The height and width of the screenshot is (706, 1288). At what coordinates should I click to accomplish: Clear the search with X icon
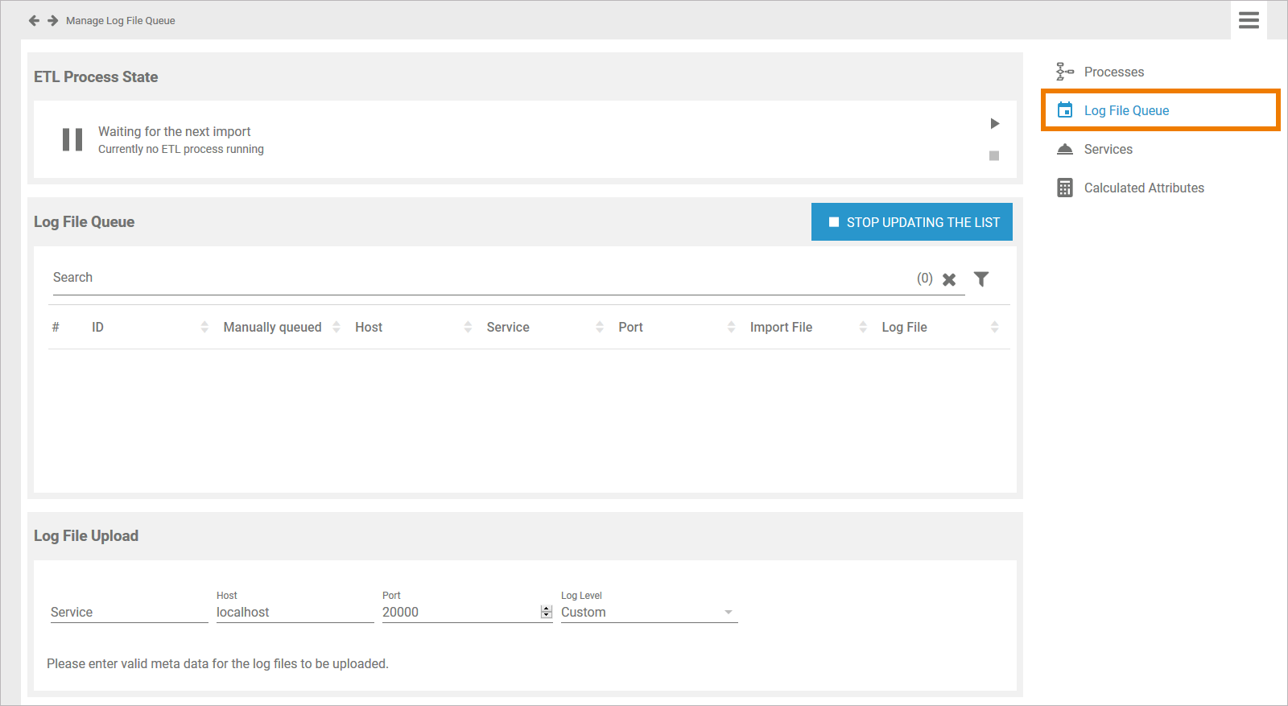click(949, 279)
